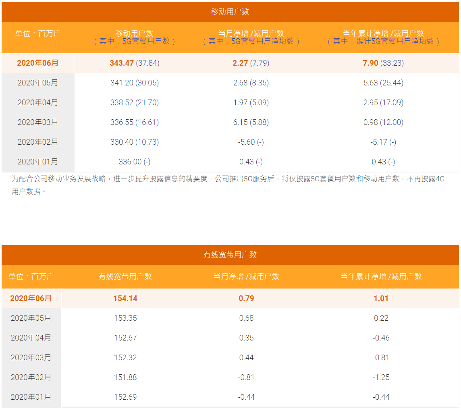The height and width of the screenshot is (409, 461).
Task: Click the 移动用户数 table title bar
Action: 230,12
